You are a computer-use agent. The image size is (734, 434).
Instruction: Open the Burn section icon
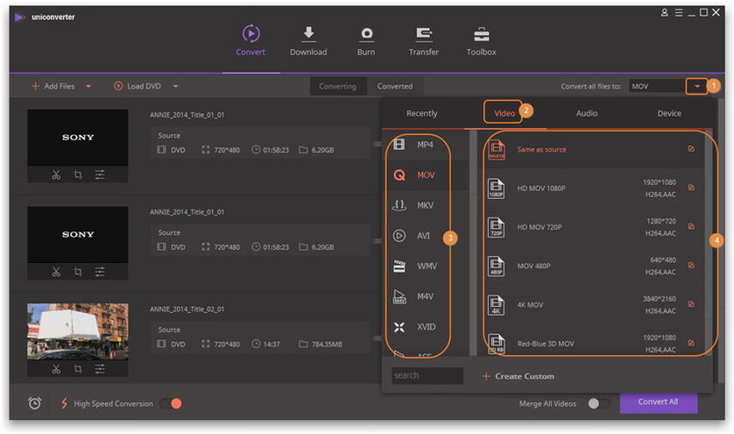(366, 35)
